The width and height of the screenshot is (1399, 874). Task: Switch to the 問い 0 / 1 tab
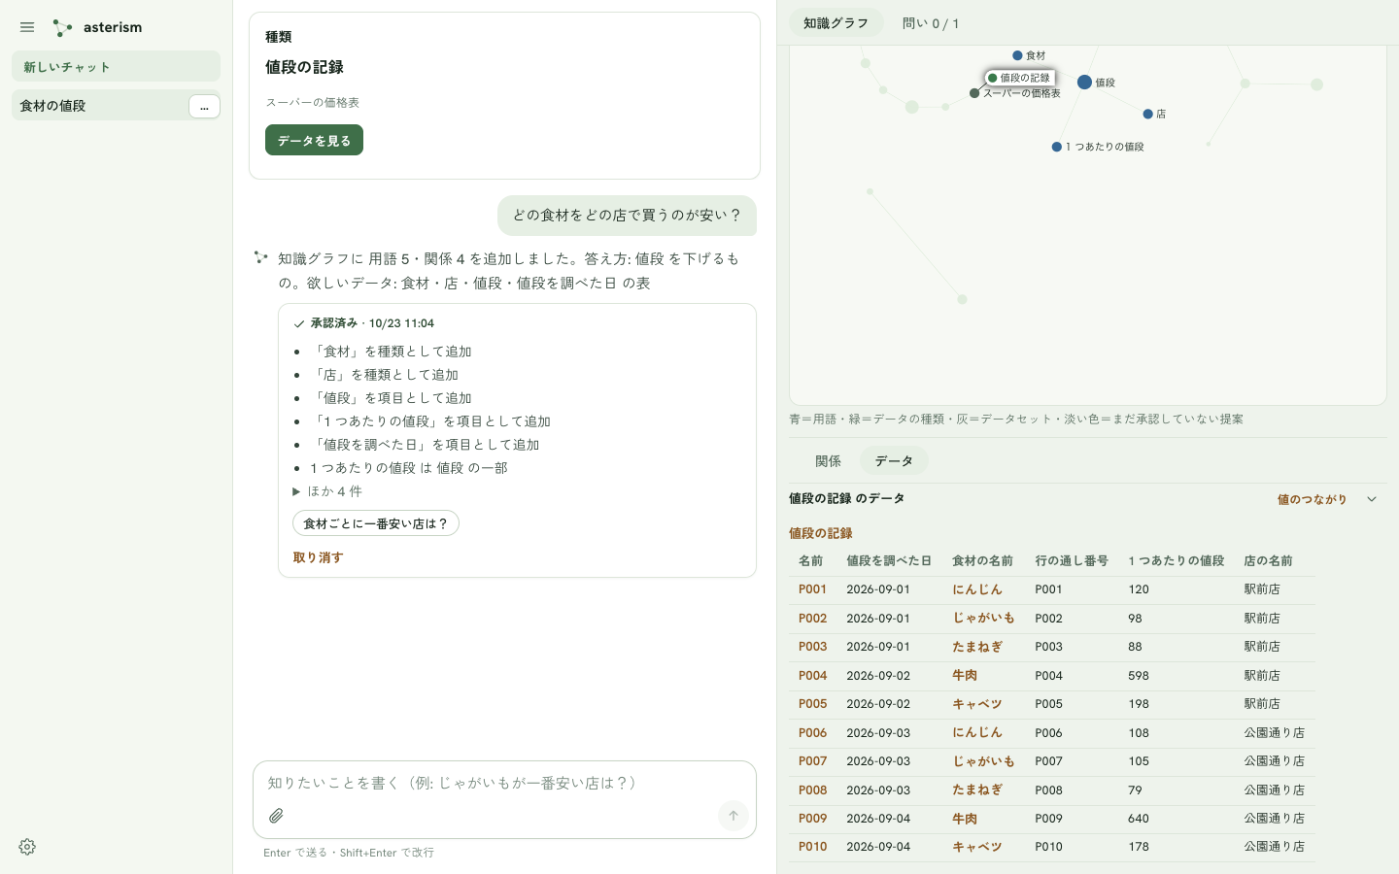tap(931, 23)
